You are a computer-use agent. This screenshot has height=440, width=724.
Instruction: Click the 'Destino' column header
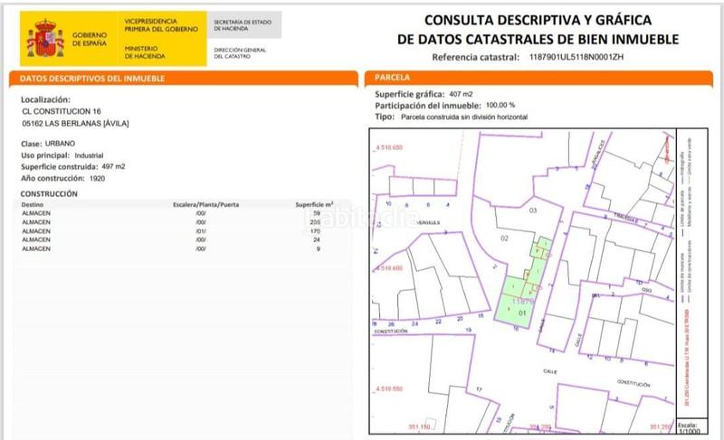pos(33,204)
